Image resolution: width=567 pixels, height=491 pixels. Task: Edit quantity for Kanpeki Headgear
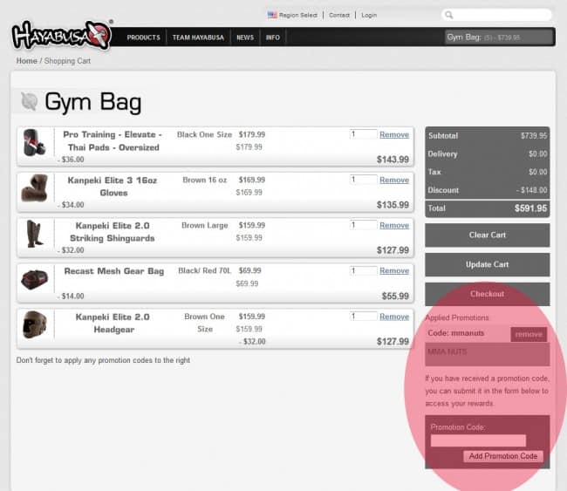coord(364,316)
